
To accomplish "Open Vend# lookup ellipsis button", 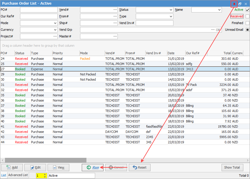I will tap(115, 10).
